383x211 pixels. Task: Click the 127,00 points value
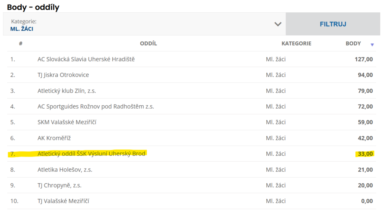(x=364, y=59)
